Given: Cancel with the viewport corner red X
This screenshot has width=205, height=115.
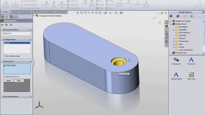Looking at the screenshot, I should click(x=160, y=23).
